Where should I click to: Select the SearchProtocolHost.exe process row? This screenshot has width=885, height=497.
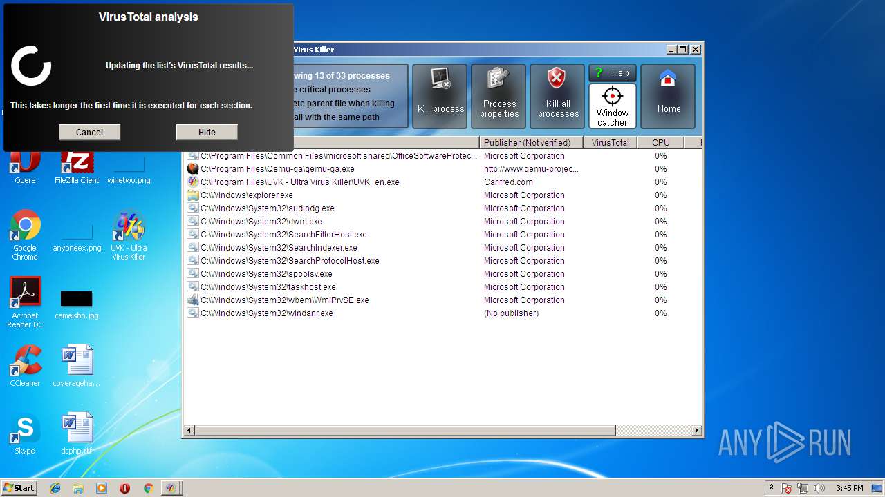tap(442, 261)
